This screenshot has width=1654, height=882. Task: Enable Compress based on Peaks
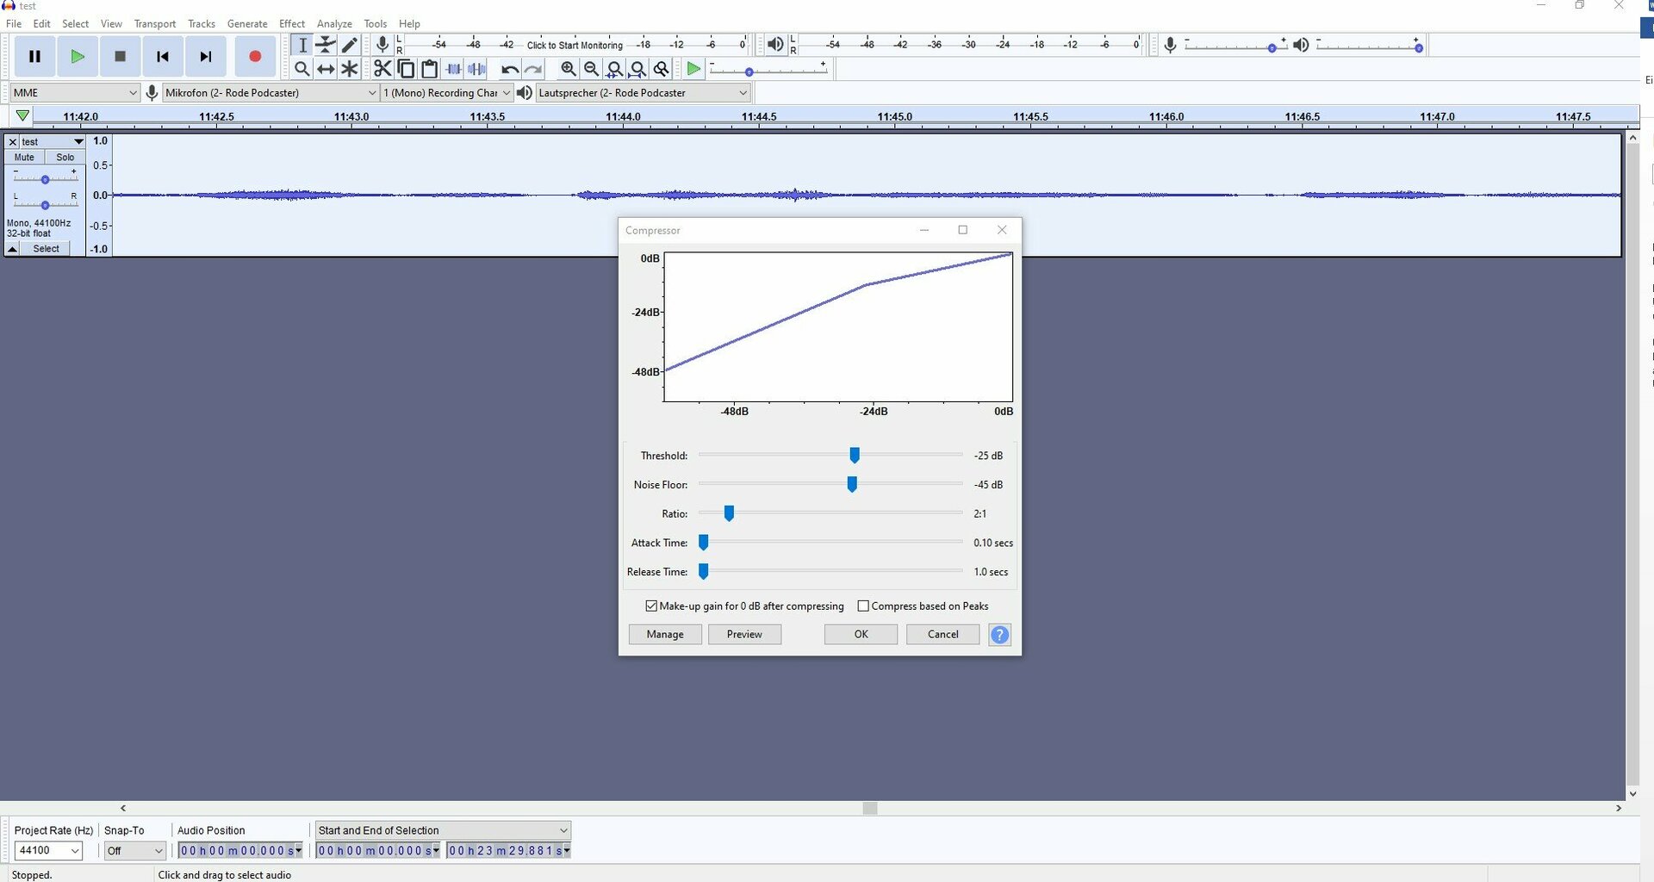click(863, 606)
